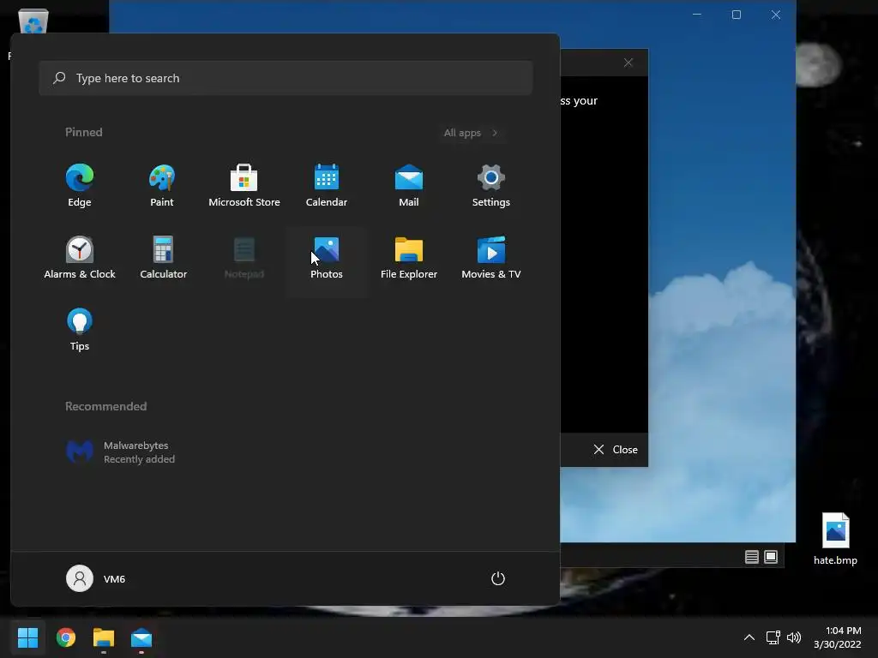Open the Calculator app
878x658 pixels.
point(163,258)
